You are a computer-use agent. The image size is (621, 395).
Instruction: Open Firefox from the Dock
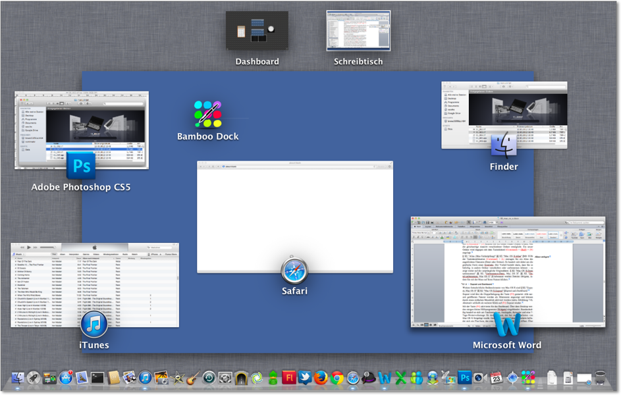click(x=321, y=378)
